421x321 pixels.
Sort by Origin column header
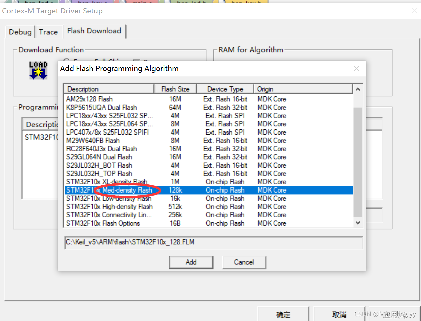303,89
